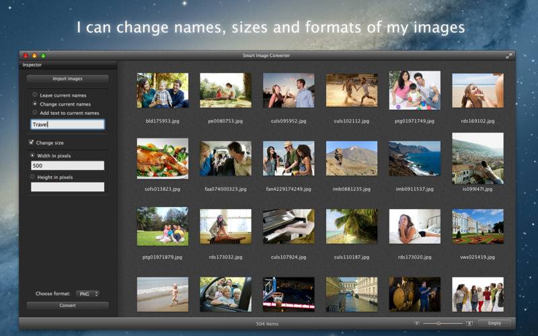Select the fan4229174249.jpg thumbnail
The image size is (538, 336).
click(289, 159)
